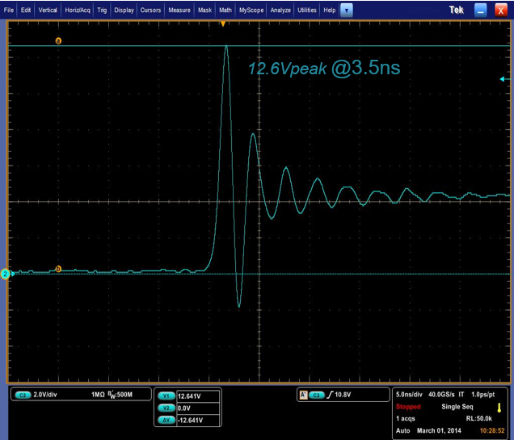This screenshot has height=440, width=514.
Task: Open the Horiz/Acq menu
Action: tap(77, 10)
